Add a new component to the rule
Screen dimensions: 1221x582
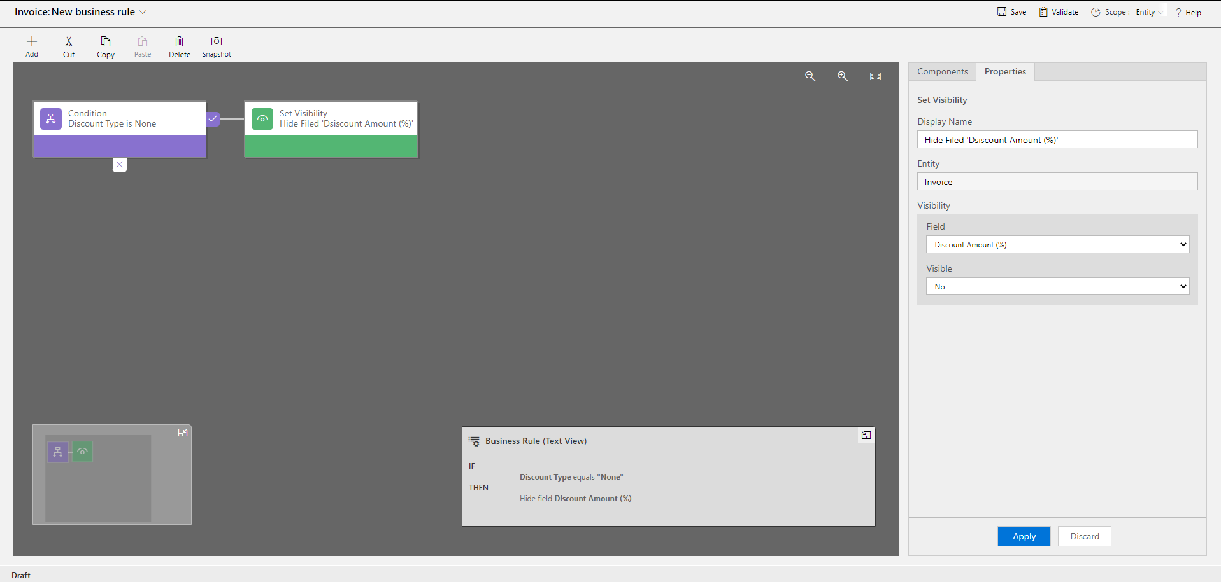[31, 46]
